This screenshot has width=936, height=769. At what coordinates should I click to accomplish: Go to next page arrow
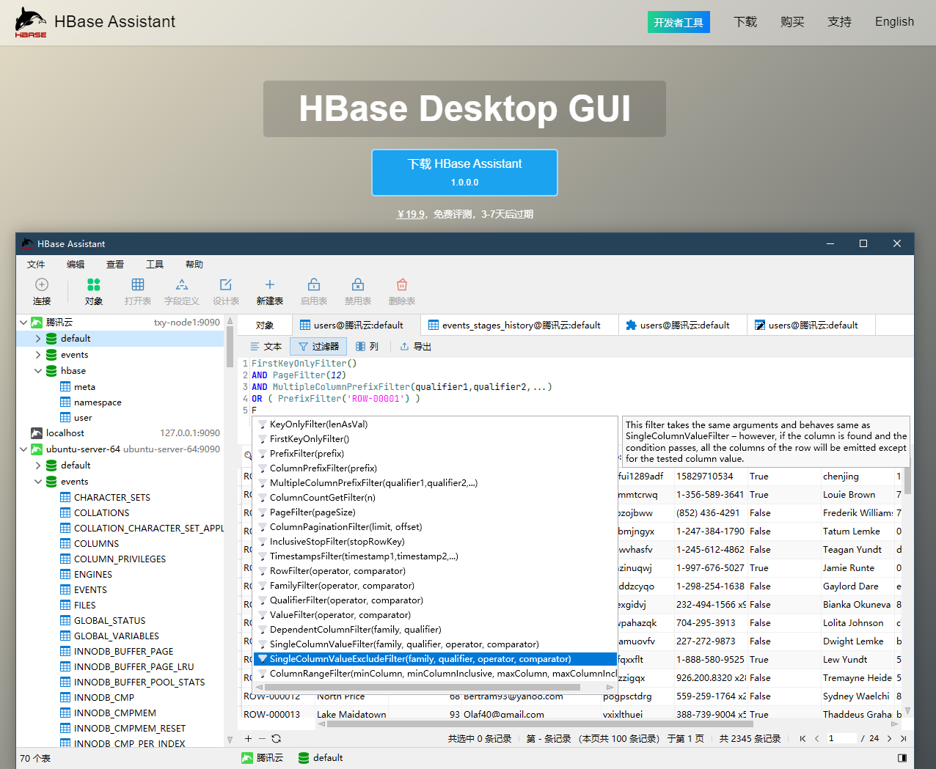point(890,738)
